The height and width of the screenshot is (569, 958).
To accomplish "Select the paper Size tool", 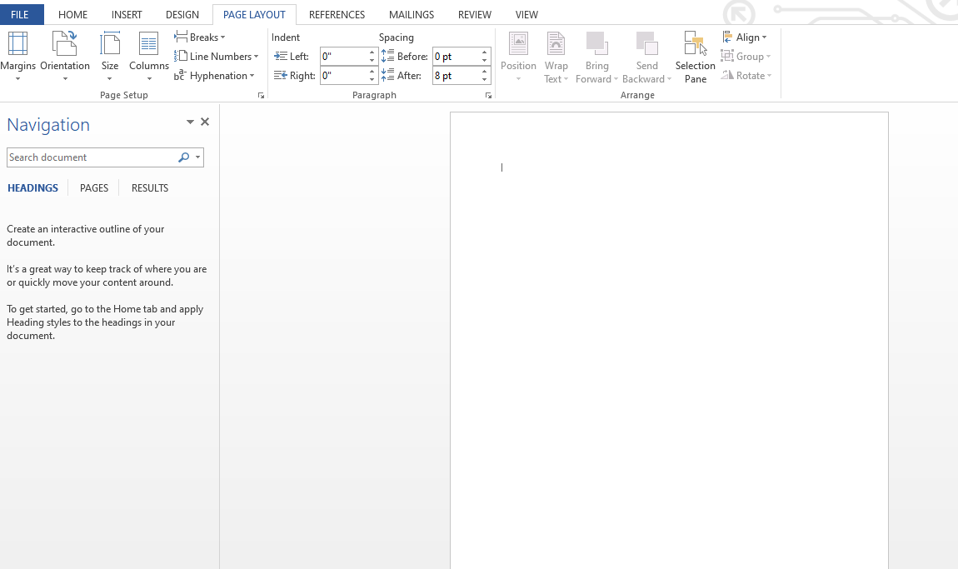I will point(109,56).
